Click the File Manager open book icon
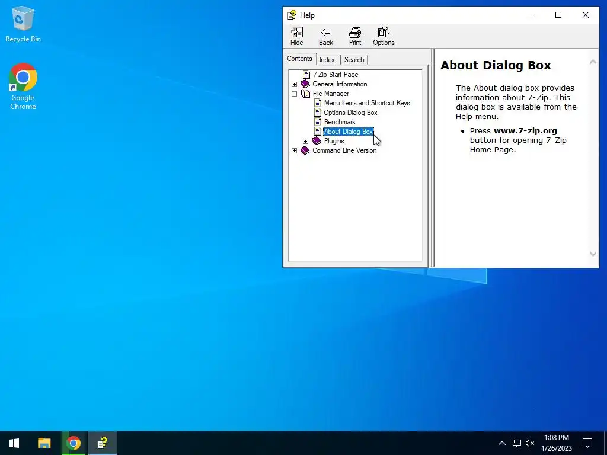607x455 pixels. (x=305, y=94)
